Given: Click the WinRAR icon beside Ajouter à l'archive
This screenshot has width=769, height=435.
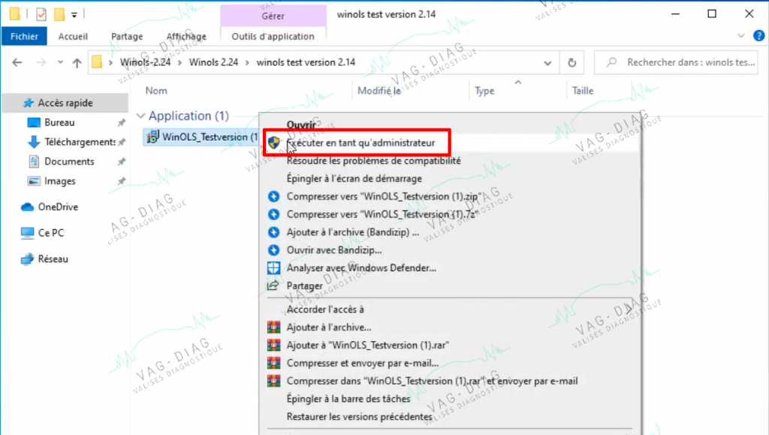Looking at the screenshot, I should click(273, 327).
